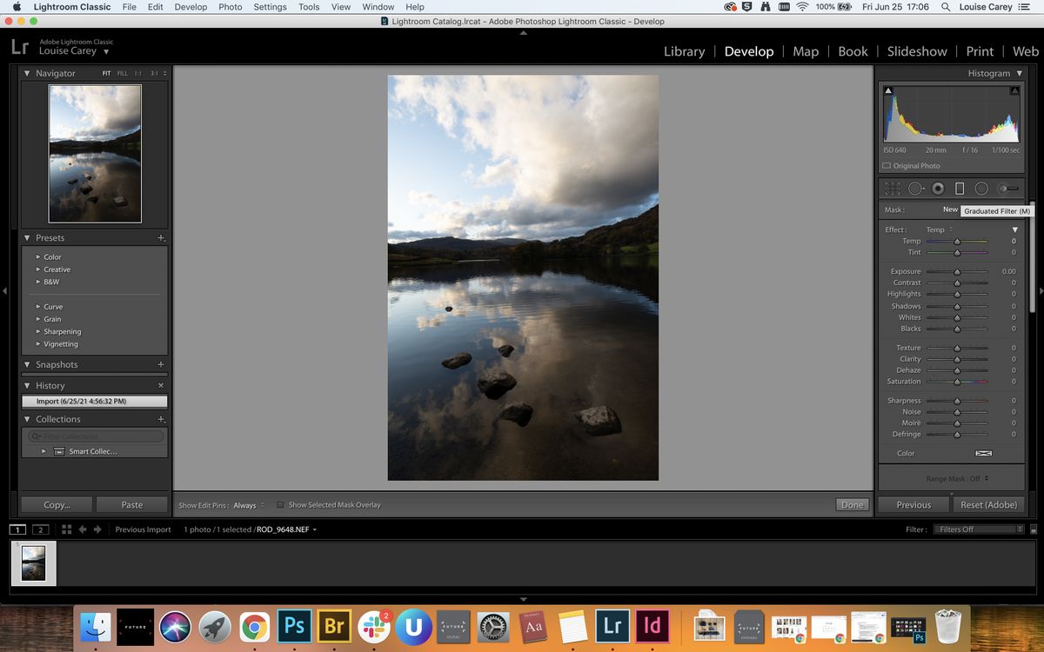1044x652 pixels.
Task: Expand the Smart Collections tree item
Action: [43, 451]
